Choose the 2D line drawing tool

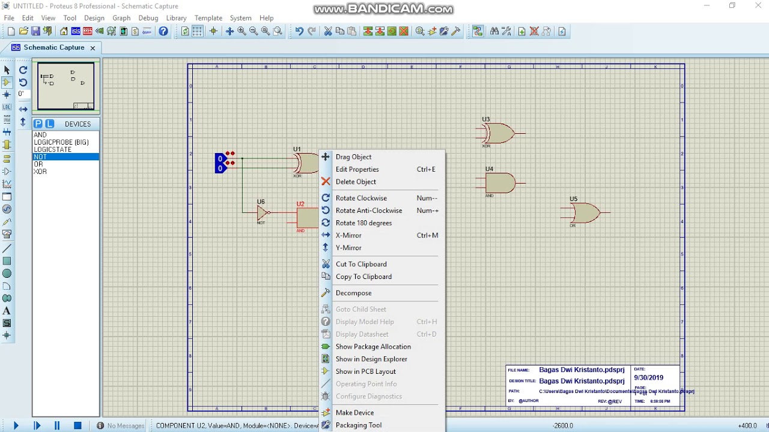tap(7, 248)
